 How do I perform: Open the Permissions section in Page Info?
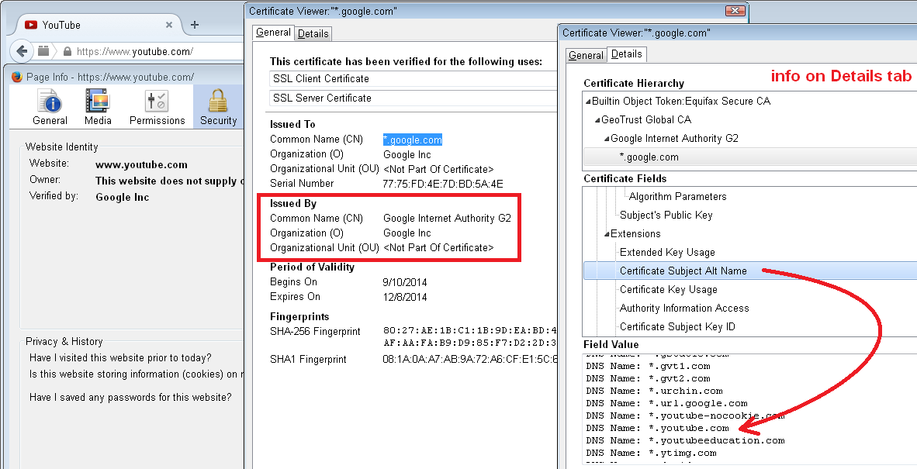157,107
